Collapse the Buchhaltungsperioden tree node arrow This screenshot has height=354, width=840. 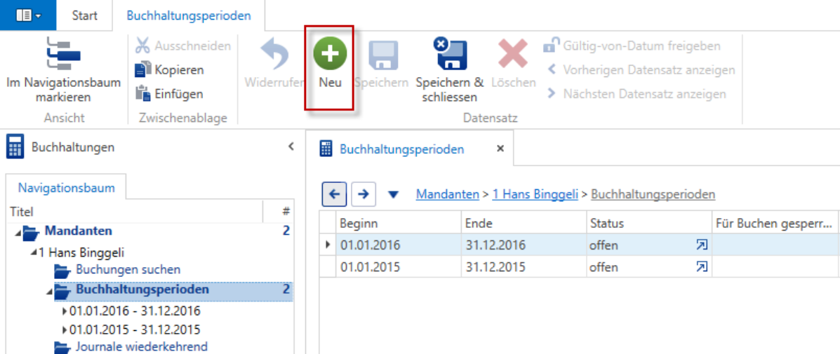pos(50,292)
